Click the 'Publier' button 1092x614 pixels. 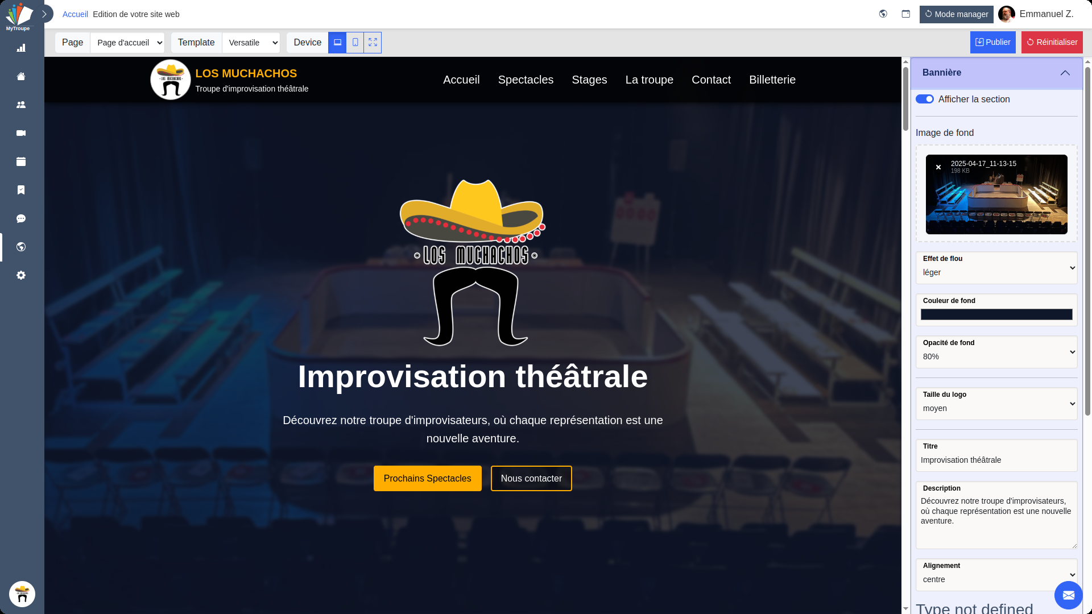[992, 42]
